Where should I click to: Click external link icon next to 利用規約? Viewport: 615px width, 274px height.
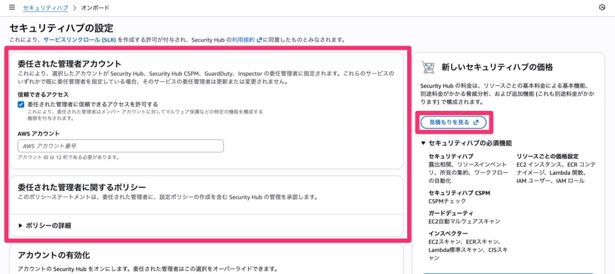point(259,40)
